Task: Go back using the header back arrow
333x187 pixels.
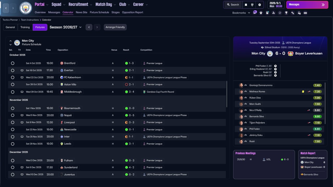Action: pyautogui.click(x=6, y=8)
